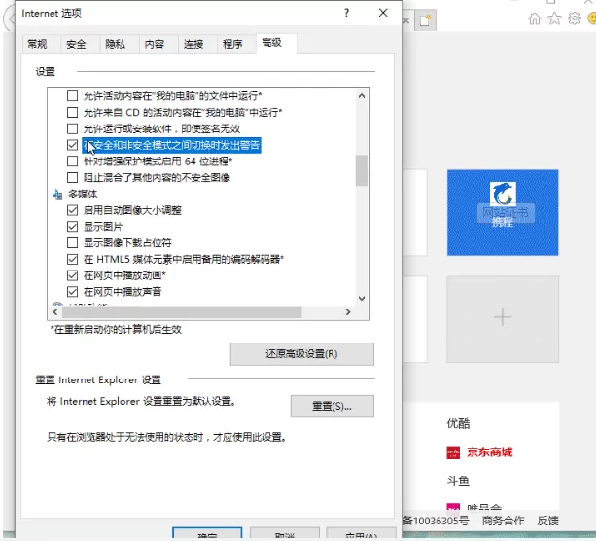Click the IE home icon
Image resolution: width=596 pixels, height=541 pixels.
tap(535, 18)
